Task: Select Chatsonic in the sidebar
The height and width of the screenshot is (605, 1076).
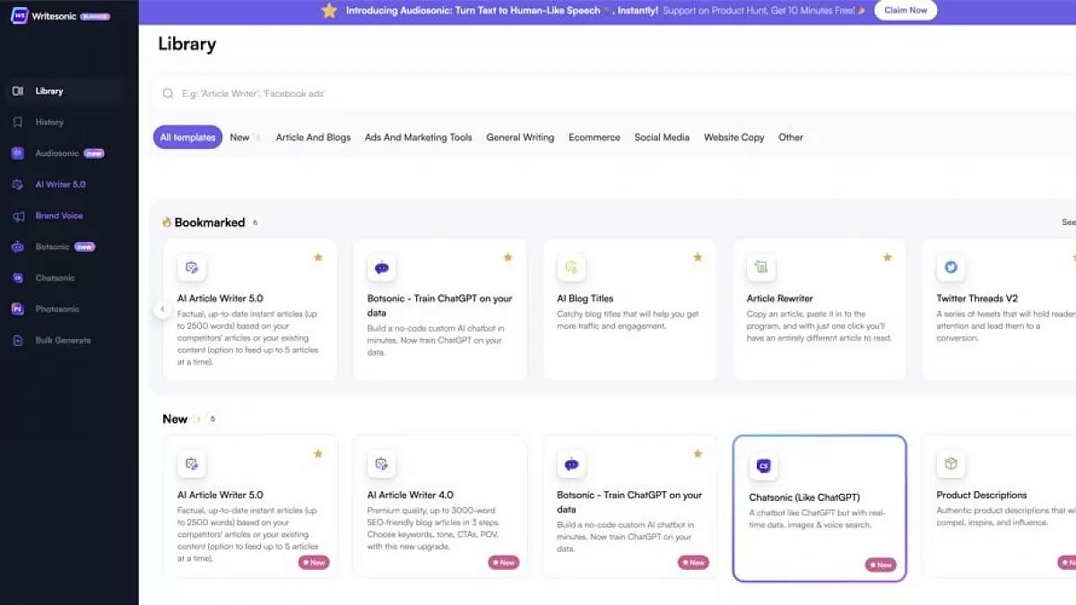Action: pos(56,278)
